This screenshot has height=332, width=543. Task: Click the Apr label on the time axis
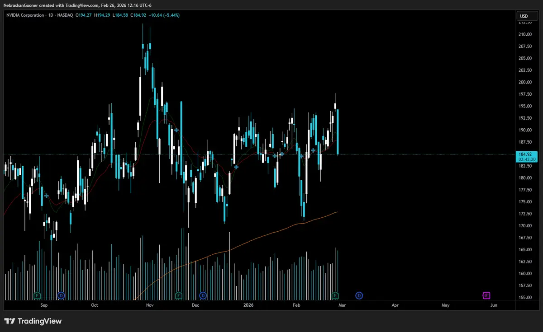395,305
